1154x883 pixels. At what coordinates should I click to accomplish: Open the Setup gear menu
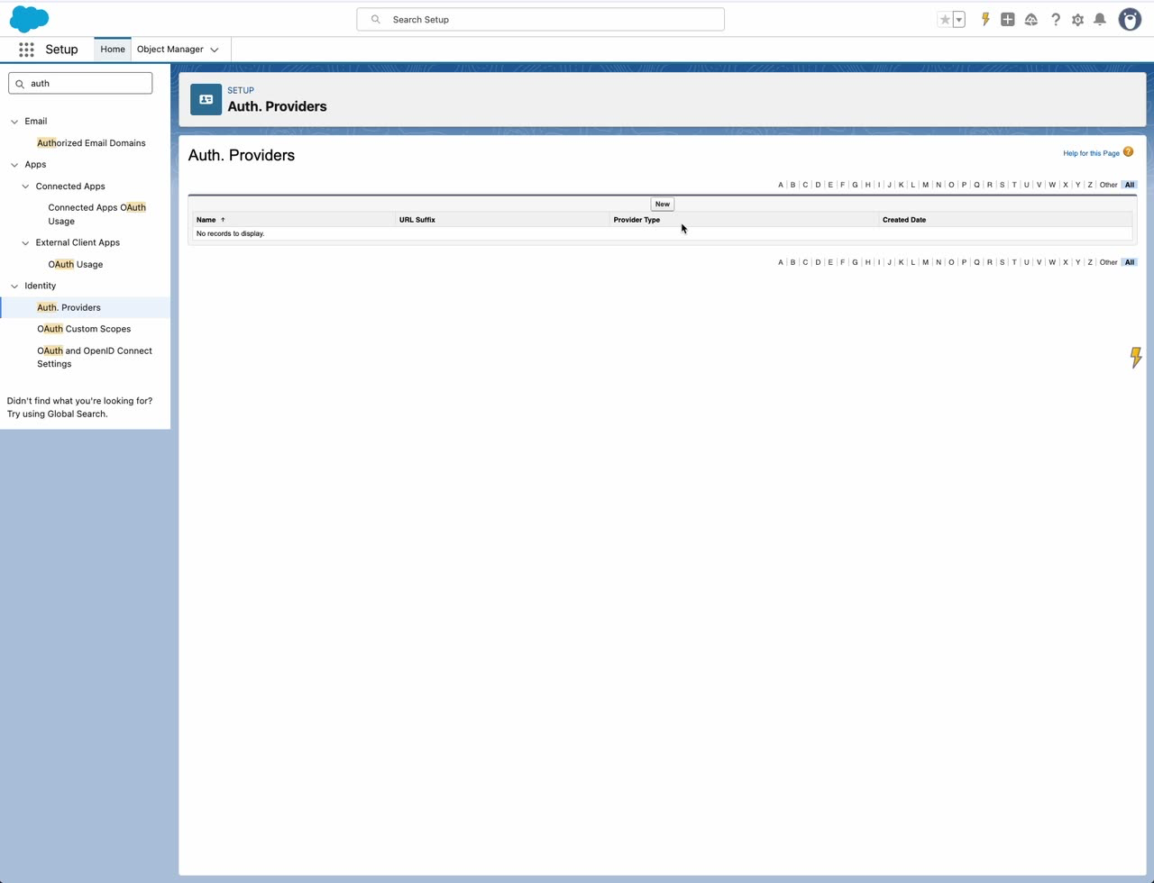click(x=1077, y=19)
